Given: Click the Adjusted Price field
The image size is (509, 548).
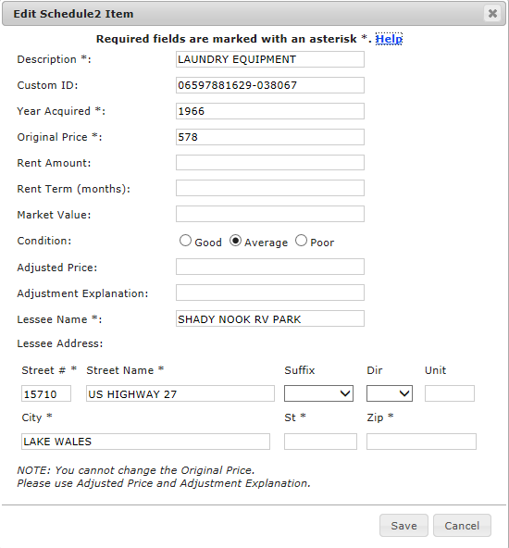Looking at the screenshot, I should coord(270,267).
